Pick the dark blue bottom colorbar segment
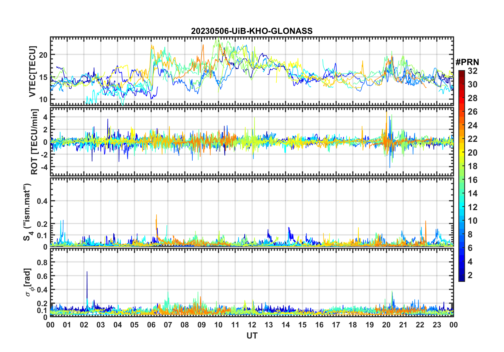Image resolution: width=504 pixels, height=352 pixels. click(x=462, y=278)
